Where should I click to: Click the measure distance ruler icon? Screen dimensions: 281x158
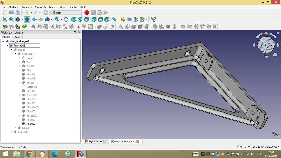click(114, 19)
